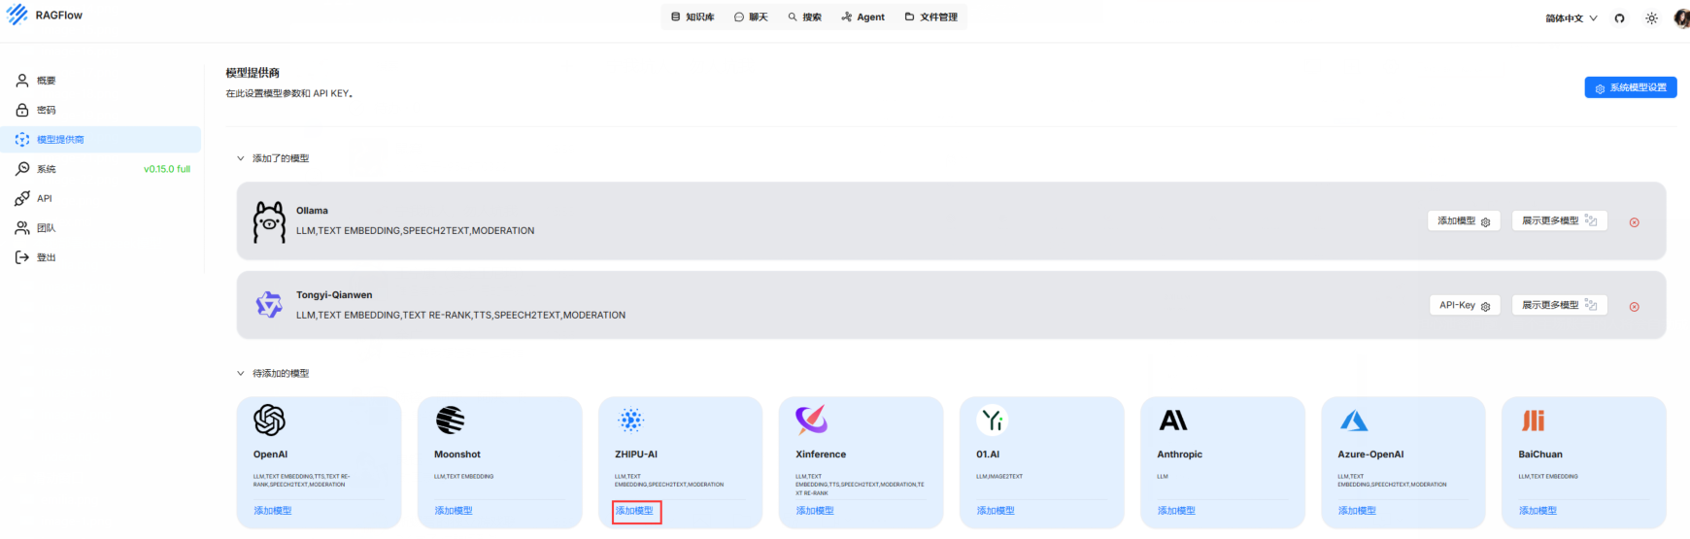1690x539 pixels.
Task: Click the Xinference logo icon
Action: click(811, 420)
